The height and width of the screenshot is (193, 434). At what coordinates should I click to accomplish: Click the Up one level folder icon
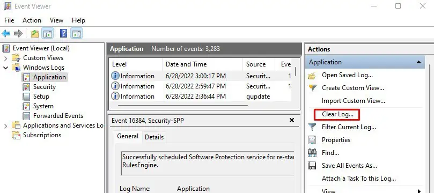[34, 34]
